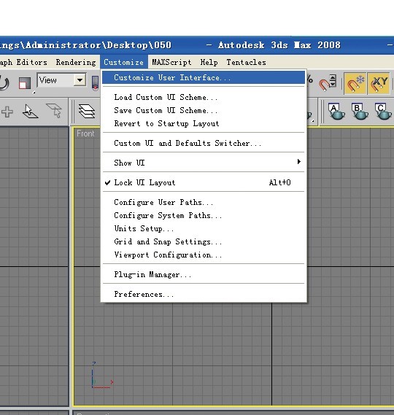Screen dimensions: 394x415
Task: Open Customize User Interface dialog
Action: (204, 77)
